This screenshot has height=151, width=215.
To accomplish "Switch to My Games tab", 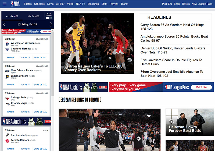I will click(x=33, y=16).
